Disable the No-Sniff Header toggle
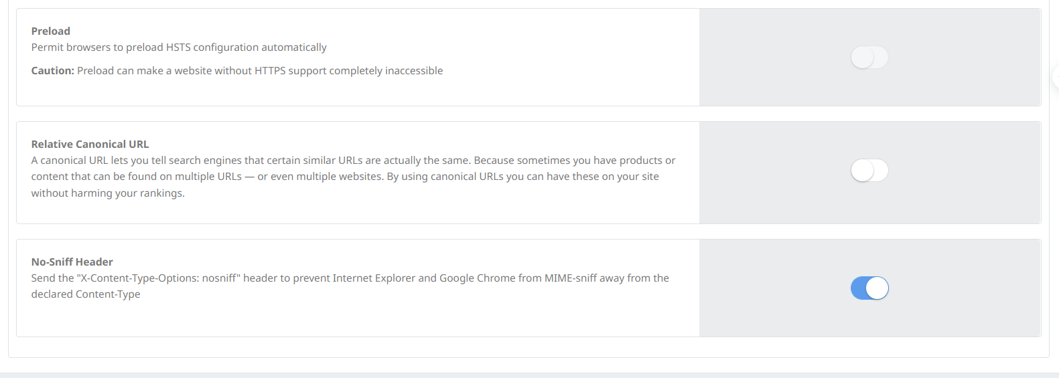Screen dimensions: 1059x378 click(869, 288)
